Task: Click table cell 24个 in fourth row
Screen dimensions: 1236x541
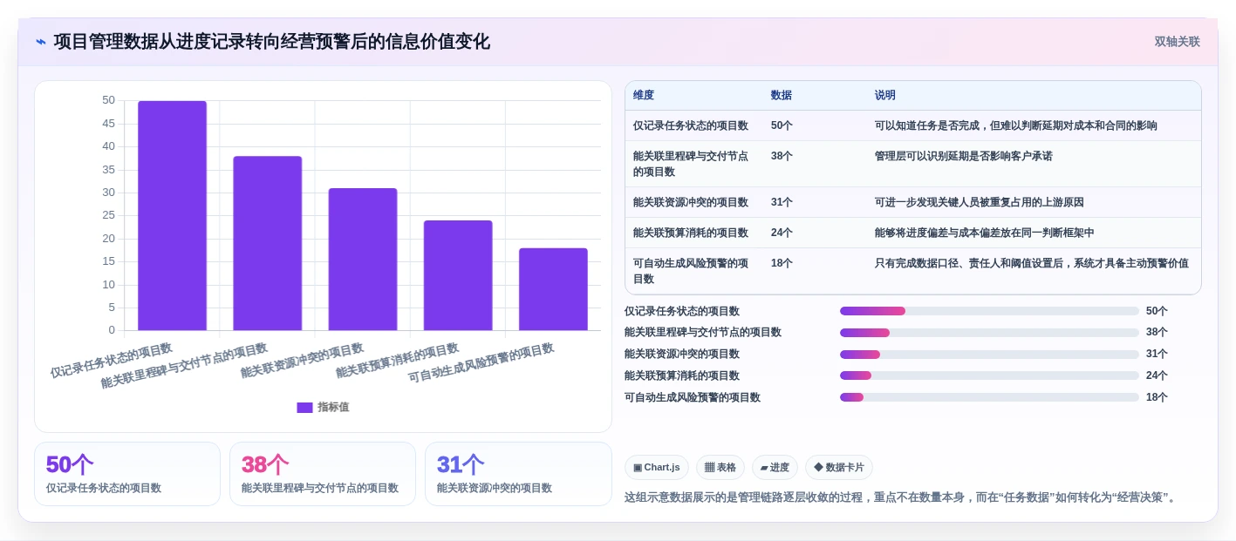Action: coord(782,233)
